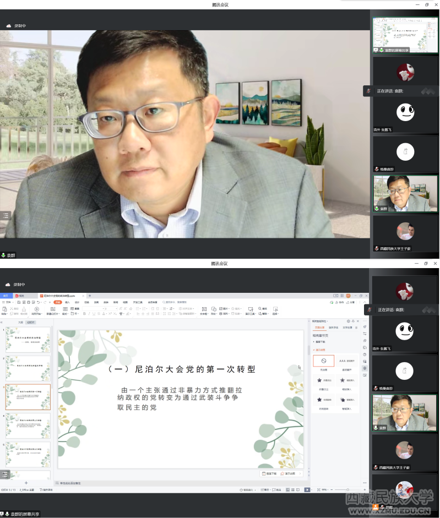Click the highlighted sidebar animation icon
440x518 pixels.
click(365, 368)
